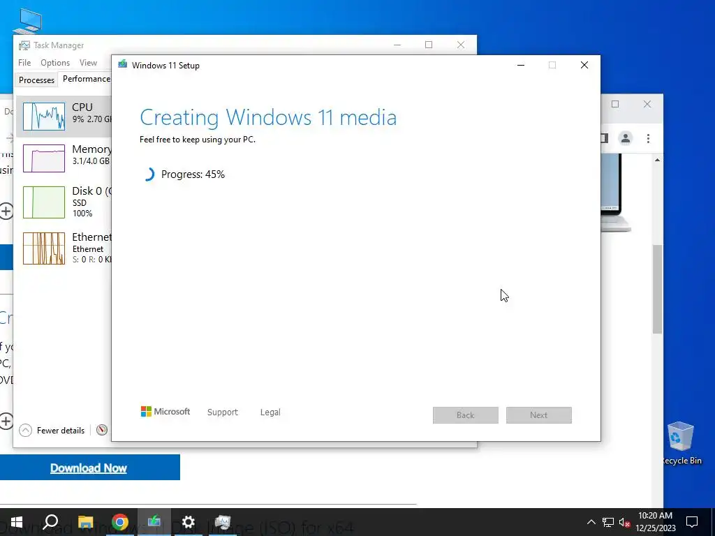Screen dimensions: 715x536
Task: Maximize the Task Manager window
Action: click(429, 45)
